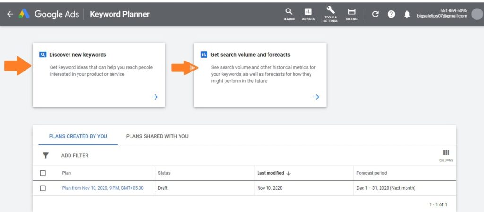
Task: Click the 1 - 1 of 1 pagination text
Action: tap(438, 204)
